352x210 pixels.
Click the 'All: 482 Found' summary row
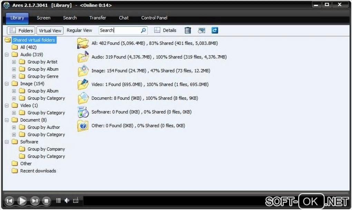(155, 43)
